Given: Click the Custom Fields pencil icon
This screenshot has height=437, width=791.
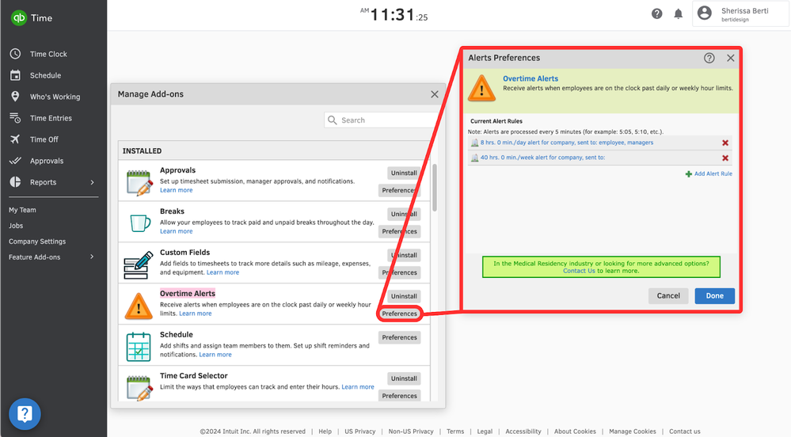Looking at the screenshot, I should pos(139,265).
